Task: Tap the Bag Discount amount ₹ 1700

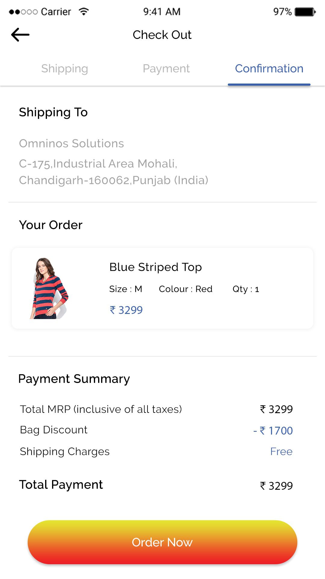Action: (273, 431)
